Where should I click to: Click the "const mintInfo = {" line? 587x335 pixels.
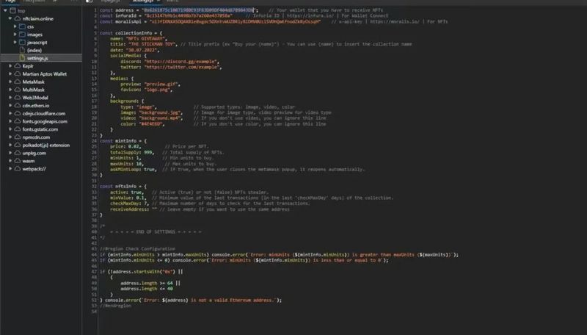click(x=123, y=141)
